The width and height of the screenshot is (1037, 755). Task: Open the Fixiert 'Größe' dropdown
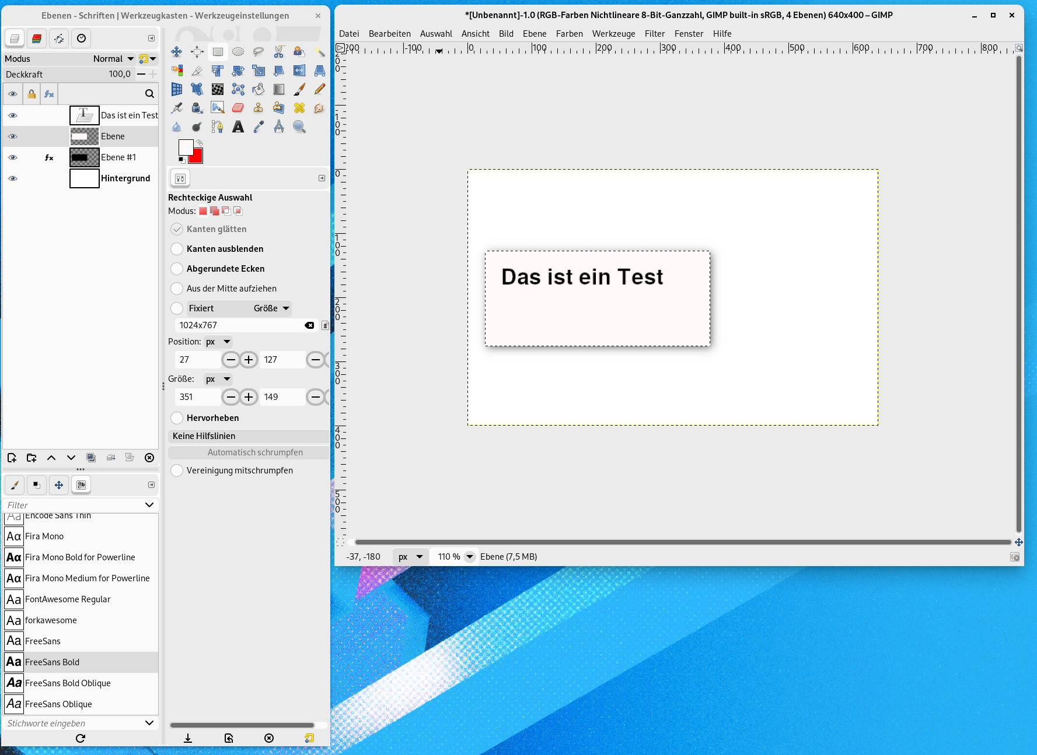coord(271,308)
